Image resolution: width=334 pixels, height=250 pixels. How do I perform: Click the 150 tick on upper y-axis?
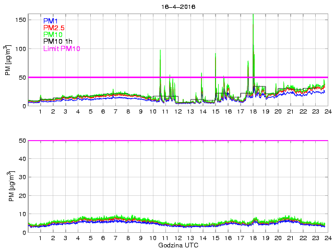[20, 20]
